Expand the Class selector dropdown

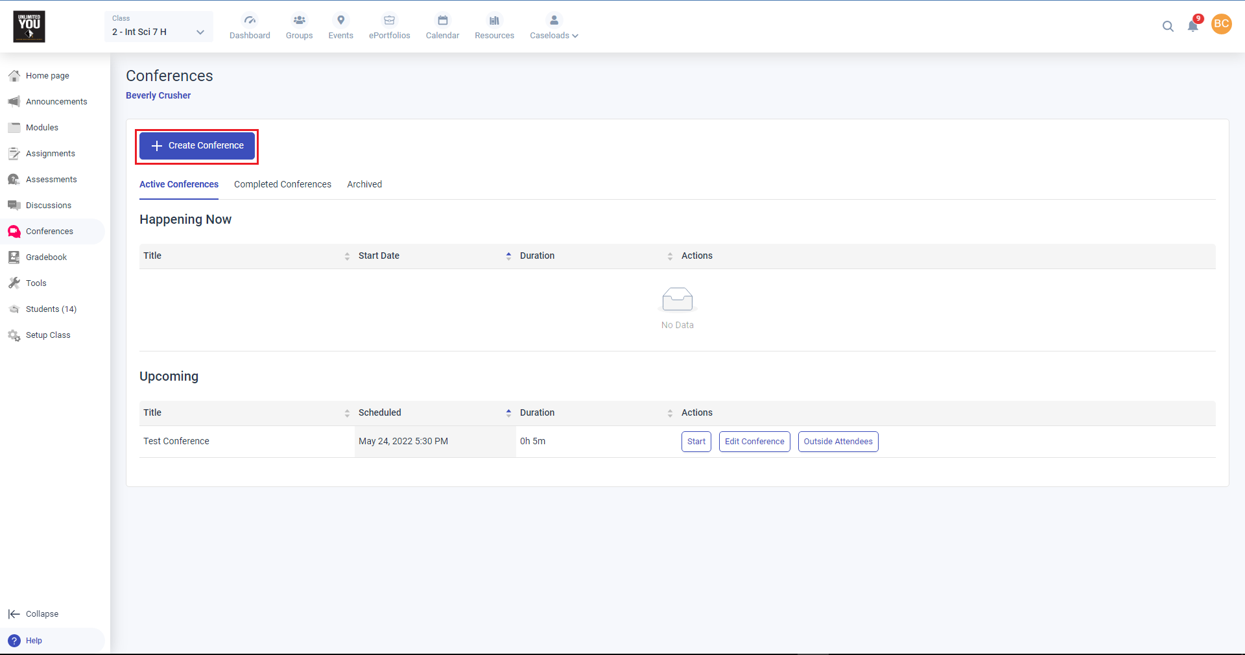pos(159,27)
